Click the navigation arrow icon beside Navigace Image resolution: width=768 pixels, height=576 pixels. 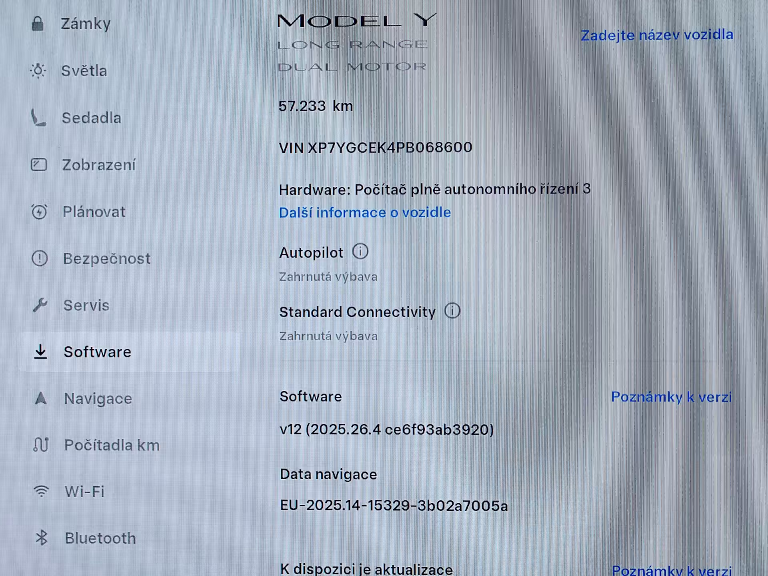click(41, 398)
